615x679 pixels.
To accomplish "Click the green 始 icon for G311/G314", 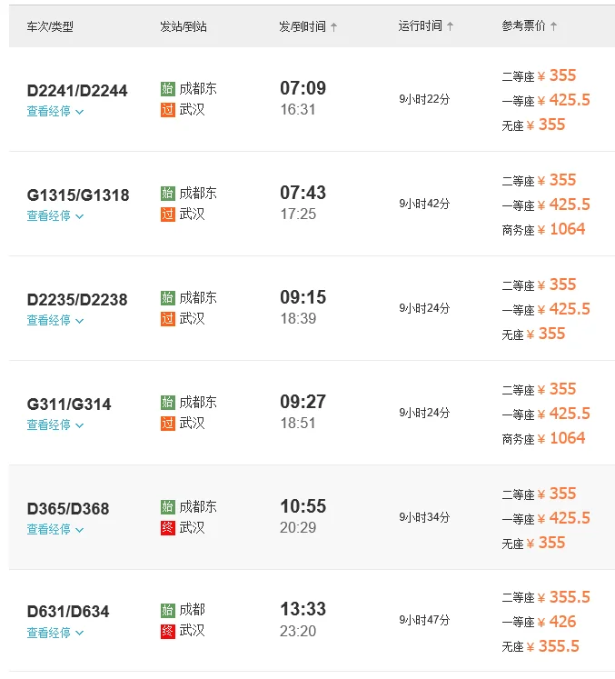I will pyautogui.click(x=167, y=403).
